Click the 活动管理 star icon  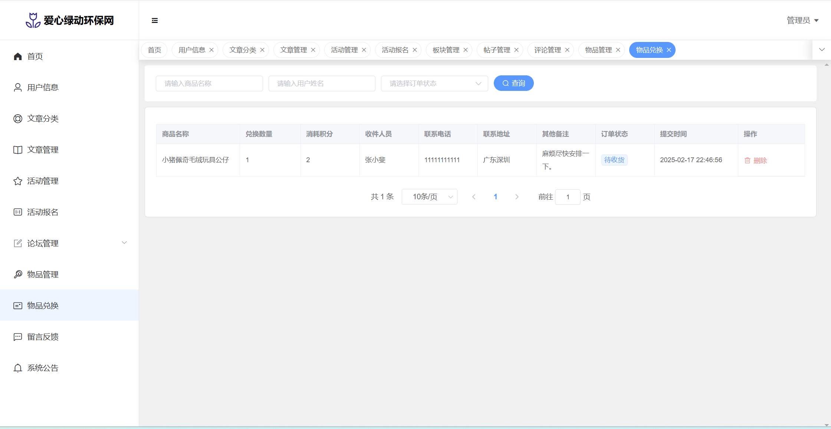point(17,181)
